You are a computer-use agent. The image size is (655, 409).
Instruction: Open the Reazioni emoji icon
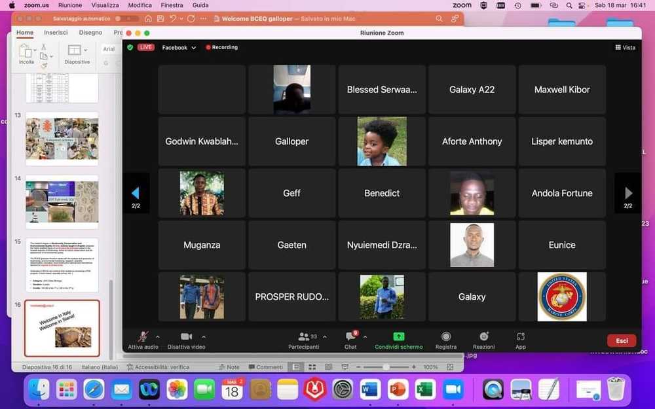click(x=484, y=337)
